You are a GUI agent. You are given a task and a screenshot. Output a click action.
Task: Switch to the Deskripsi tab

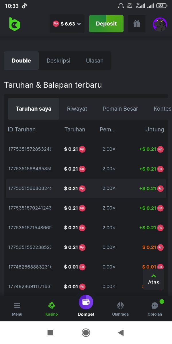click(x=58, y=61)
